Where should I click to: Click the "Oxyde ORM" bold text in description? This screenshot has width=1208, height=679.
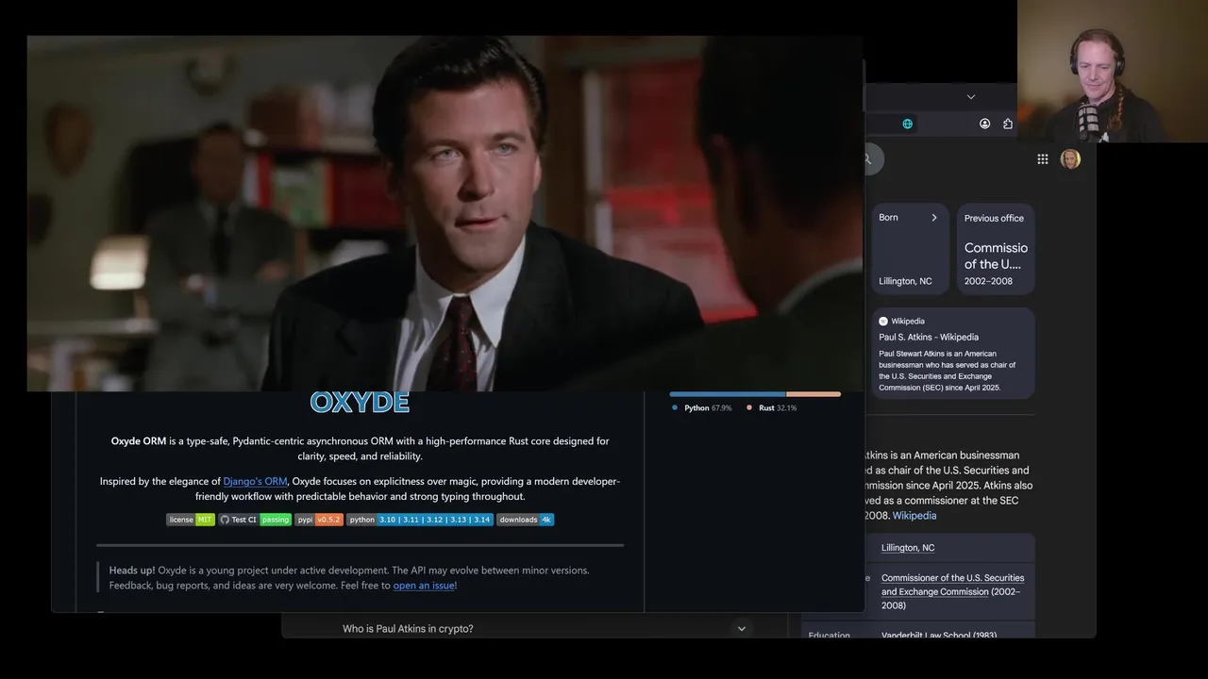(x=139, y=441)
